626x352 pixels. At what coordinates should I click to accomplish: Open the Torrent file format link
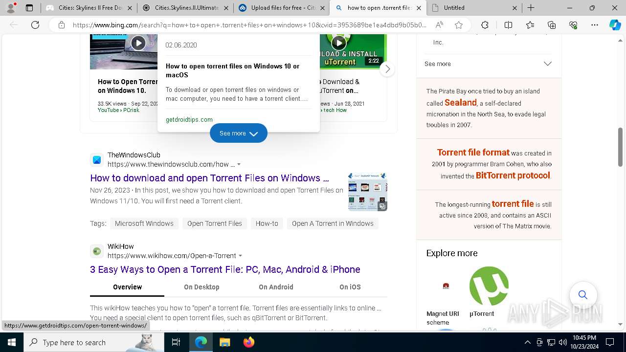pyautogui.click(x=473, y=153)
